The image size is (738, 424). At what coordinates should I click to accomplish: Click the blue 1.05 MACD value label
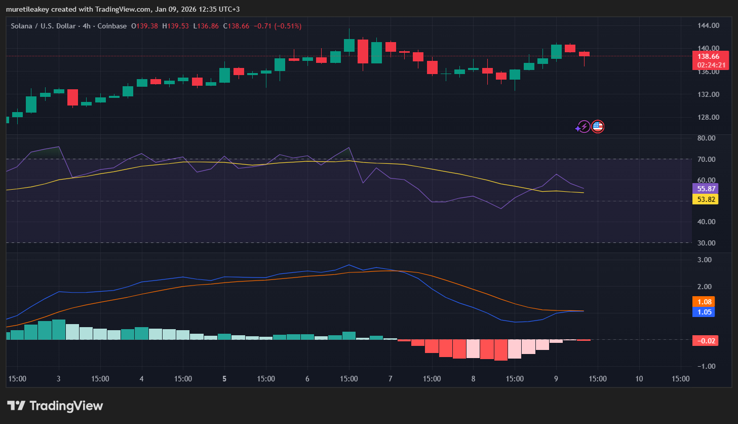click(704, 312)
